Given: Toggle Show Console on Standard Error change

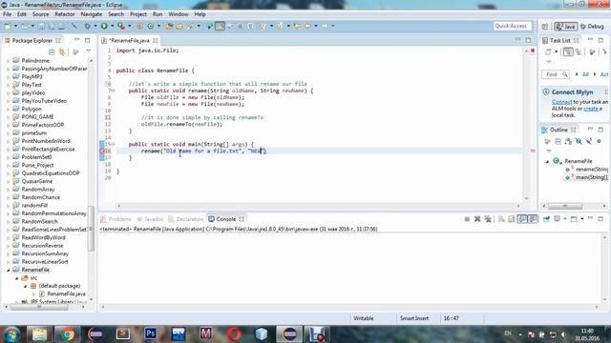Looking at the screenshot, I should 533,219.
